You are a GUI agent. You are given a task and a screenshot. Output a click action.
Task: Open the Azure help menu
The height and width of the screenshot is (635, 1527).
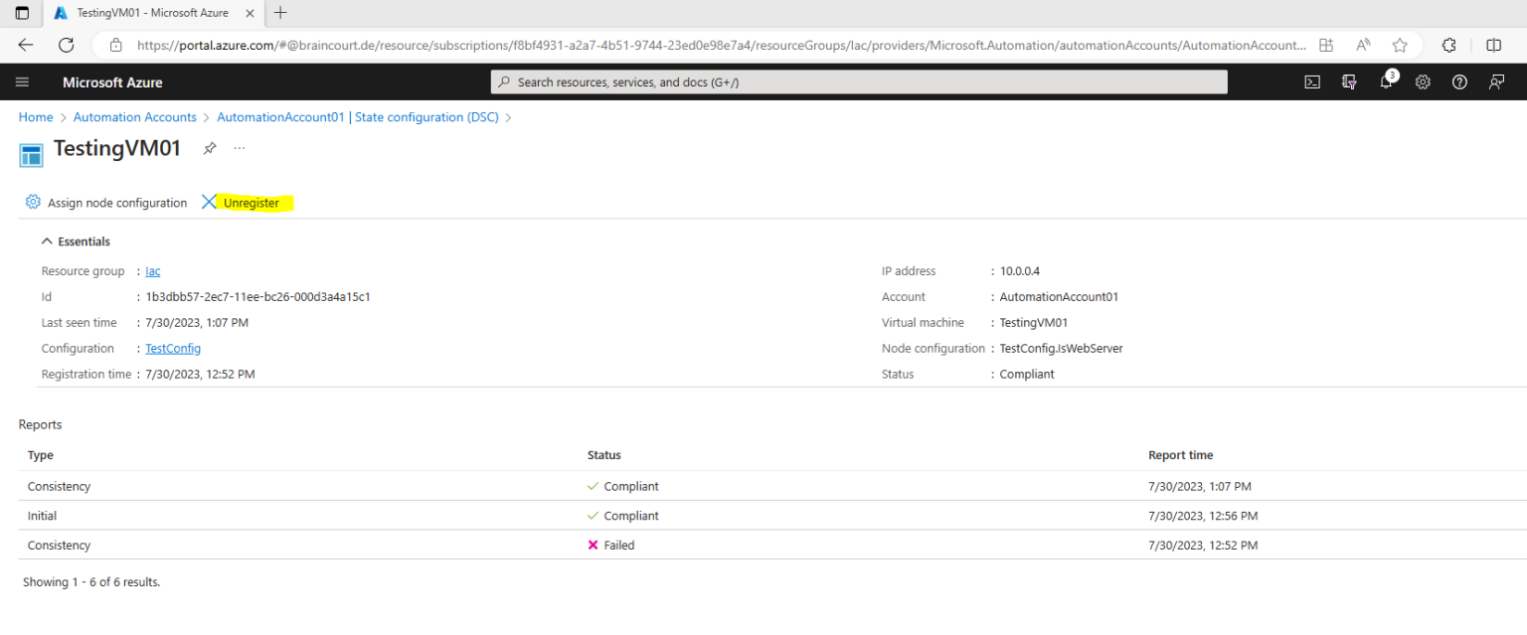point(1459,82)
